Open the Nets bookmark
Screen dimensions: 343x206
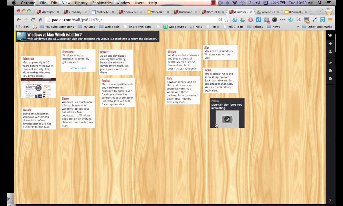pos(196,27)
